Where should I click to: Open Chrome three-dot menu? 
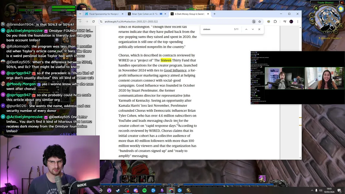(298, 22)
